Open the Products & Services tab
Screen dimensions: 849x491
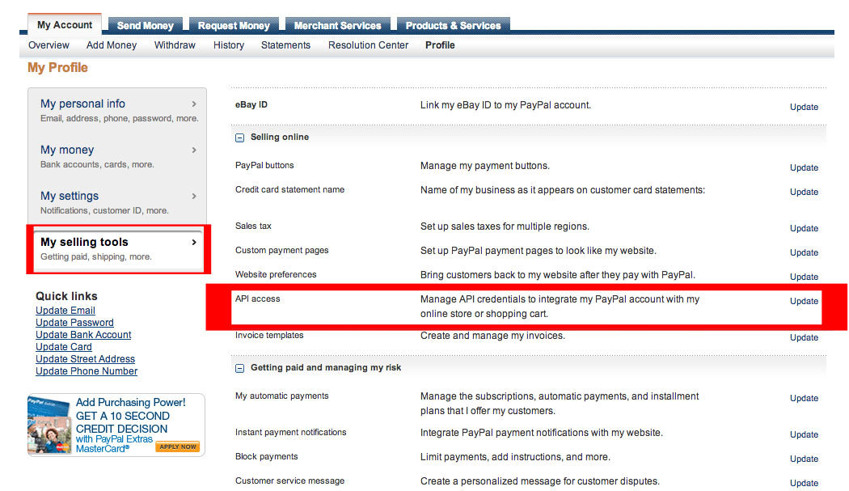(x=453, y=25)
